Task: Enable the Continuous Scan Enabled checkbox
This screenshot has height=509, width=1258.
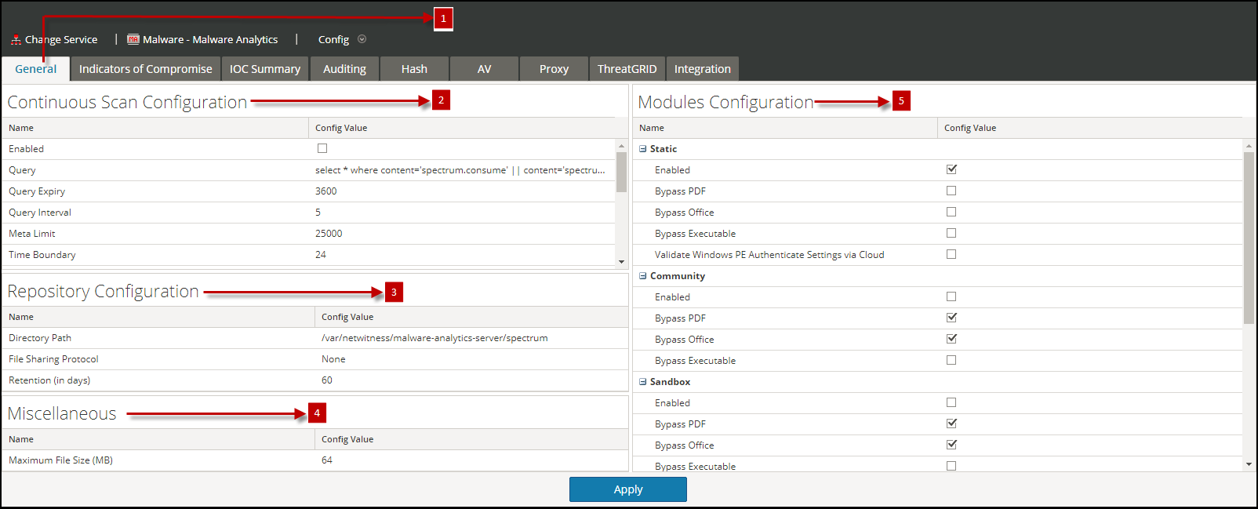Action: (322, 148)
